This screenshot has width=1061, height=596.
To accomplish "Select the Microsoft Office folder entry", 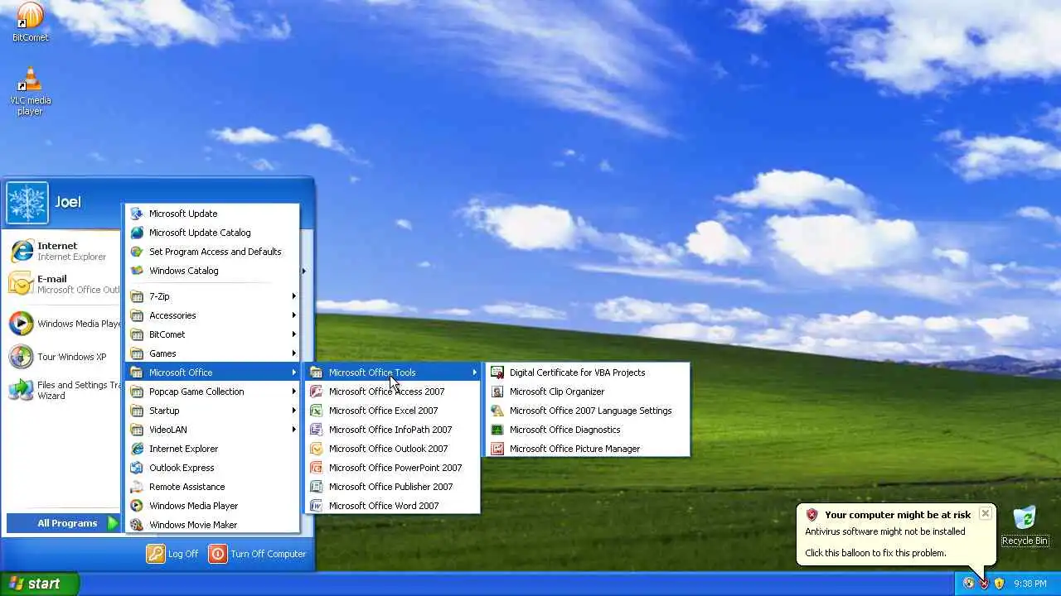I will point(212,372).
